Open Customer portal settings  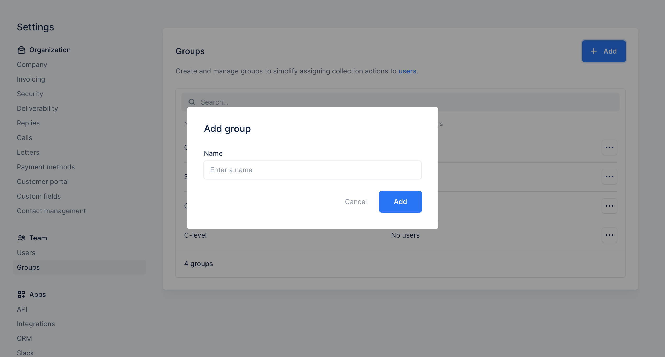click(x=43, y=182)
